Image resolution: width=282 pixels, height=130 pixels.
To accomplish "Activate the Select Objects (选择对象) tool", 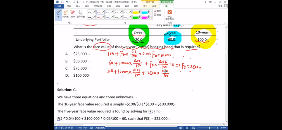I will point(81,14).
